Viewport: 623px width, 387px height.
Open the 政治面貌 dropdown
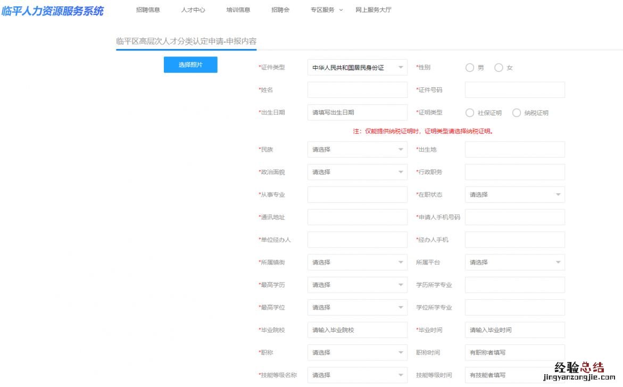click(x=357, y=172)
